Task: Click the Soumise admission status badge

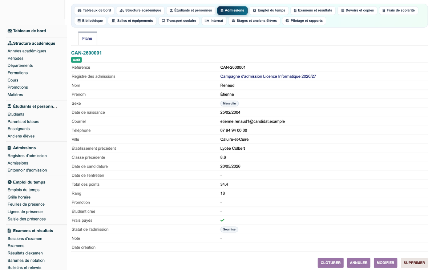Action: (229, 230)
